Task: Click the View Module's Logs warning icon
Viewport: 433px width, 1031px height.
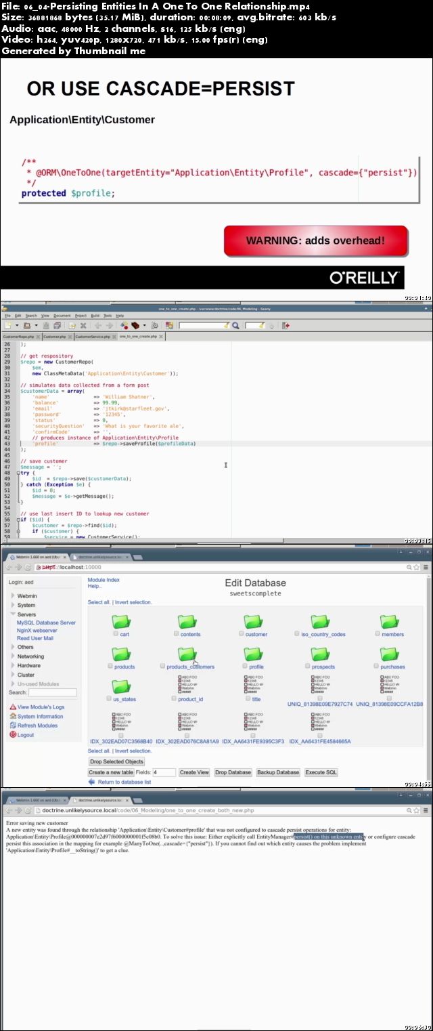Action: pyautogui.click(x=13, y=707)
